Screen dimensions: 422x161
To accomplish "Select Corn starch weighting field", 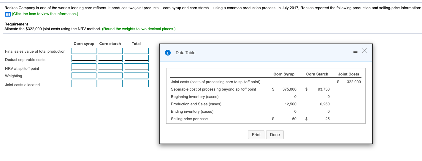I will point(110,75).
